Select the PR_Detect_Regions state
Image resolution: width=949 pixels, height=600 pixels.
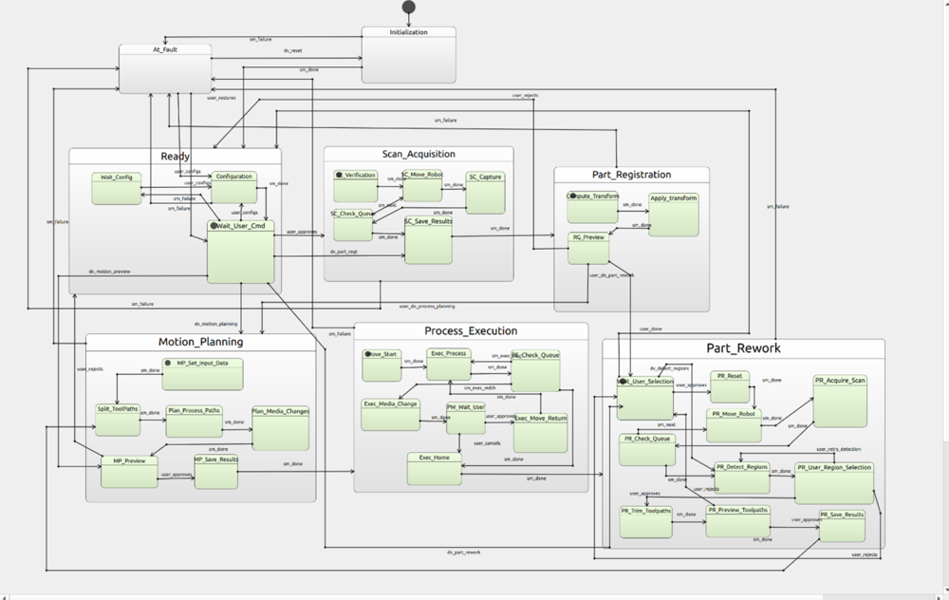(741, 478)
